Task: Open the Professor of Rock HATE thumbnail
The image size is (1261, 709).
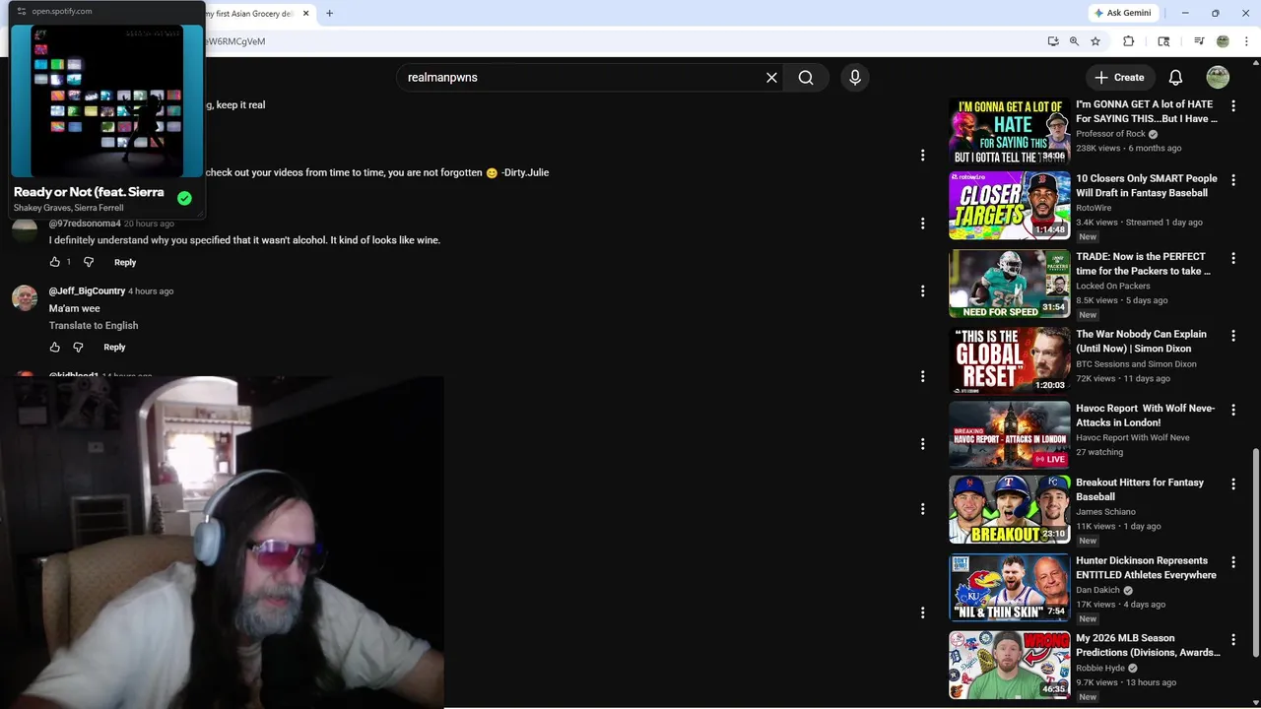Action: click(1009, 130)
